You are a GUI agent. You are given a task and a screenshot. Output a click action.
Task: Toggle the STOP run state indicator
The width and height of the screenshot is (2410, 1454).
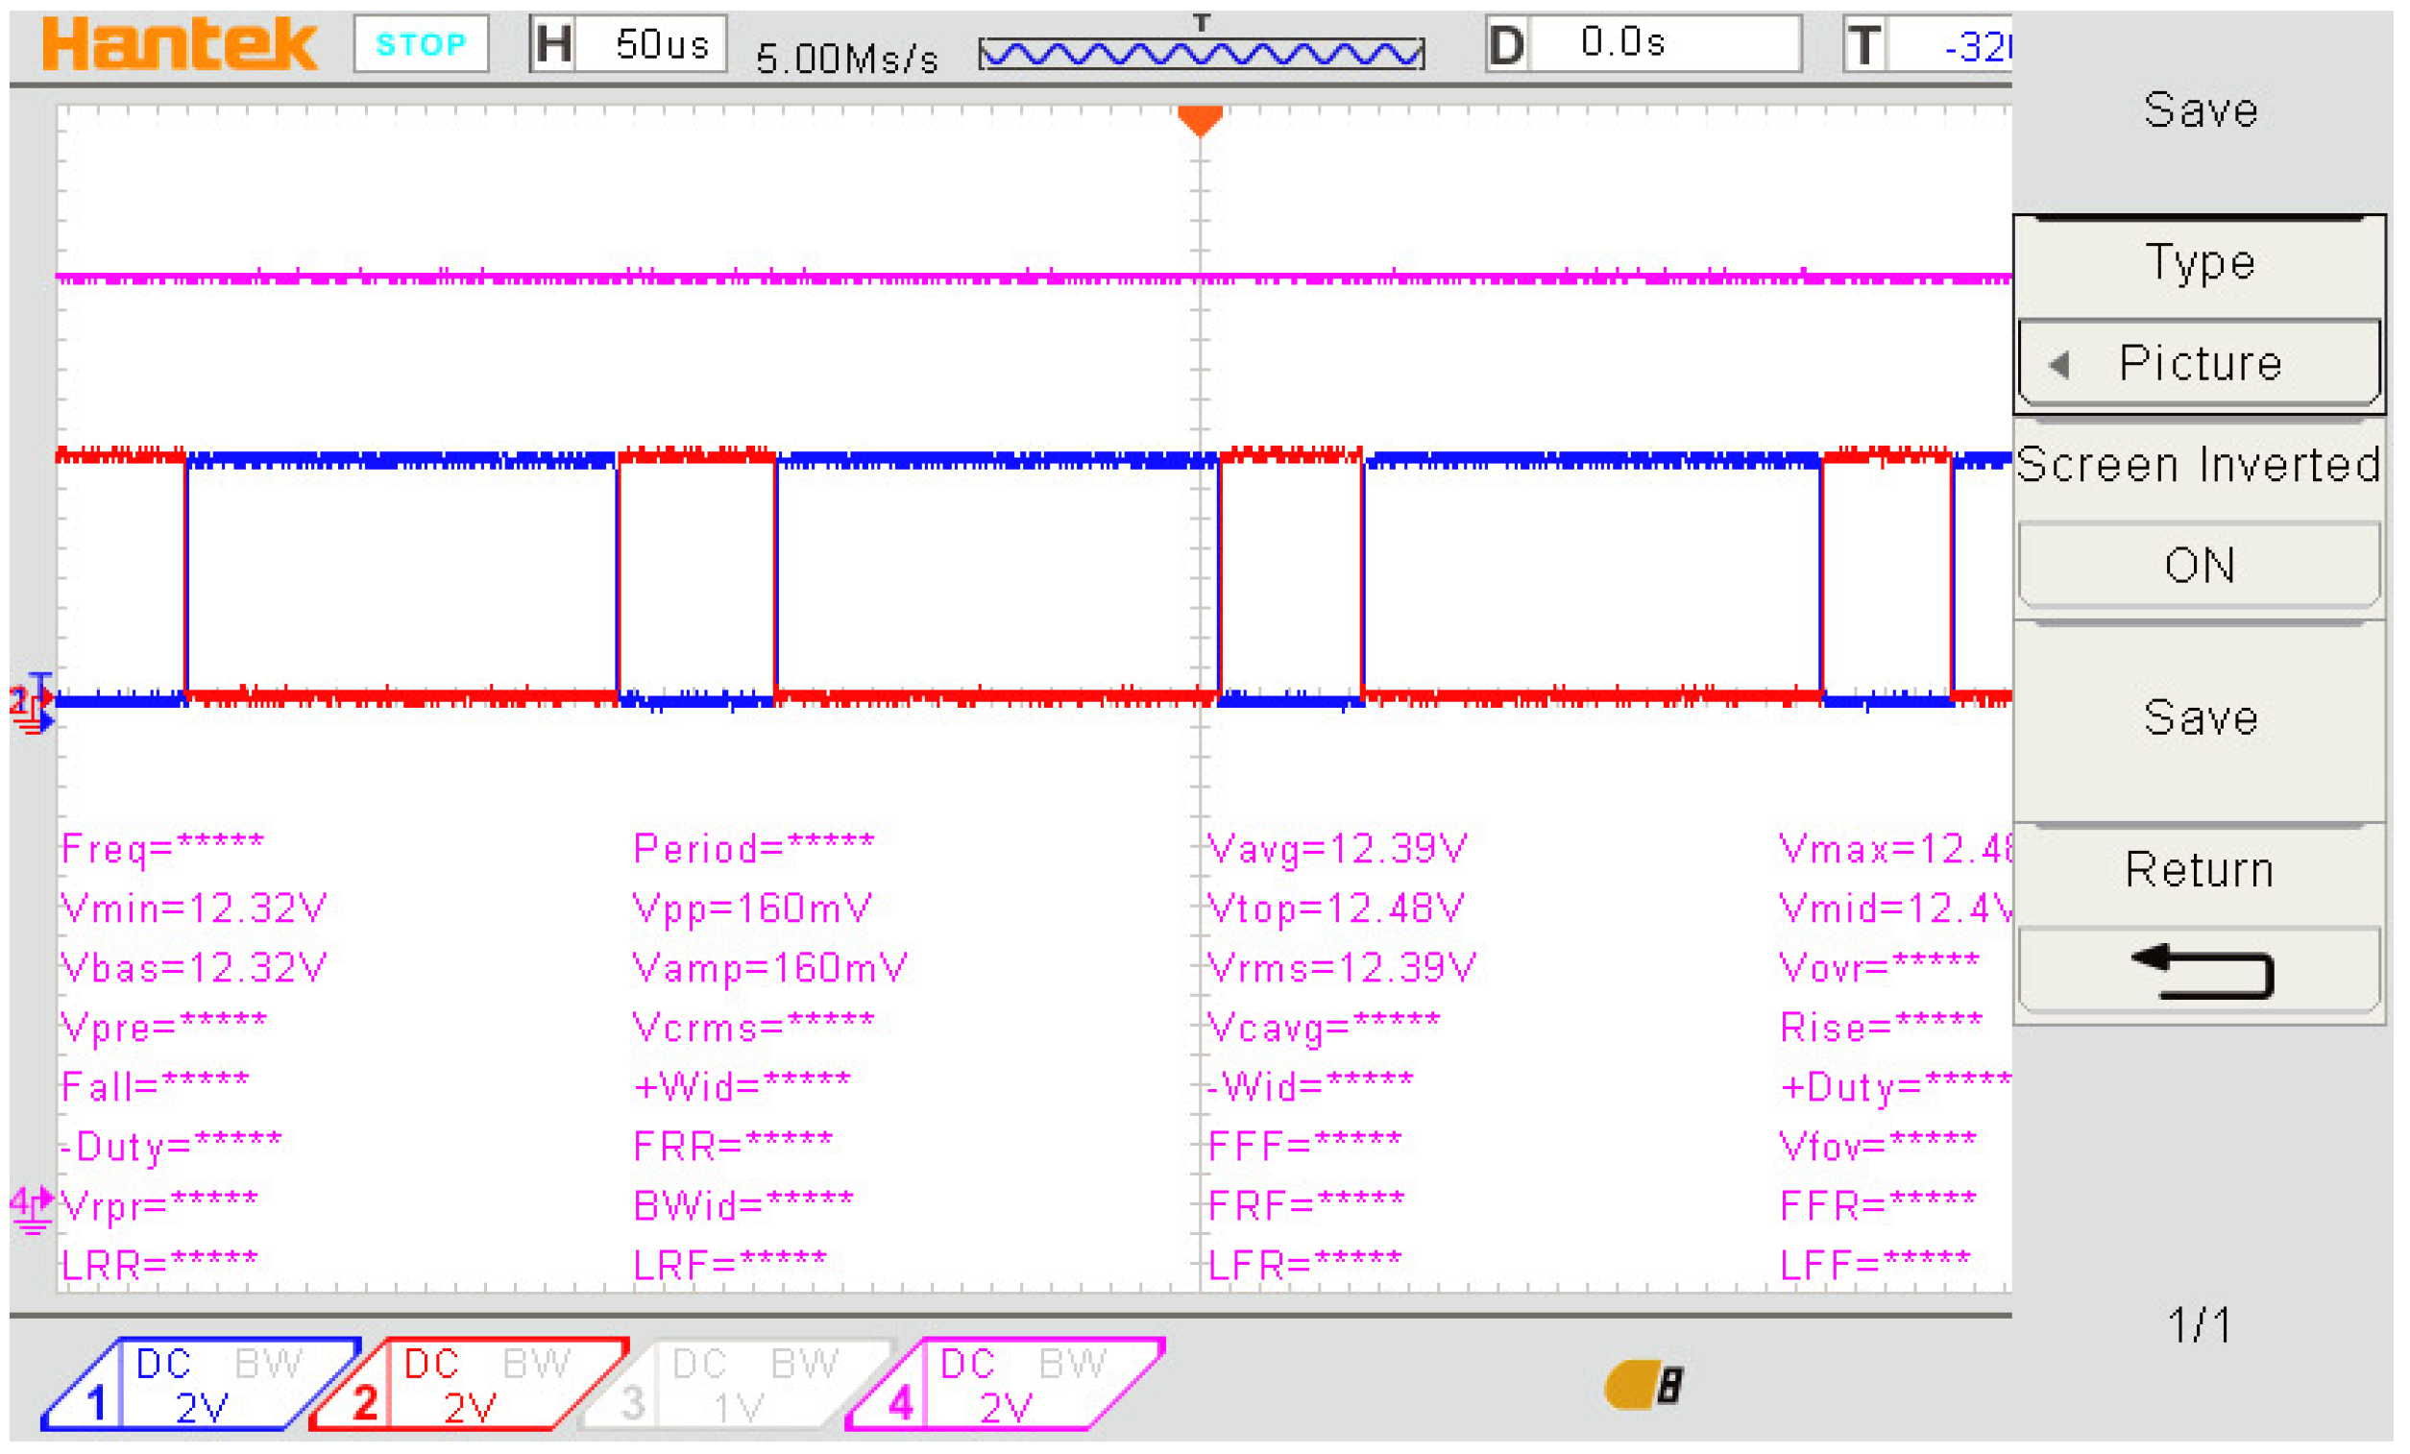(421, 44)
